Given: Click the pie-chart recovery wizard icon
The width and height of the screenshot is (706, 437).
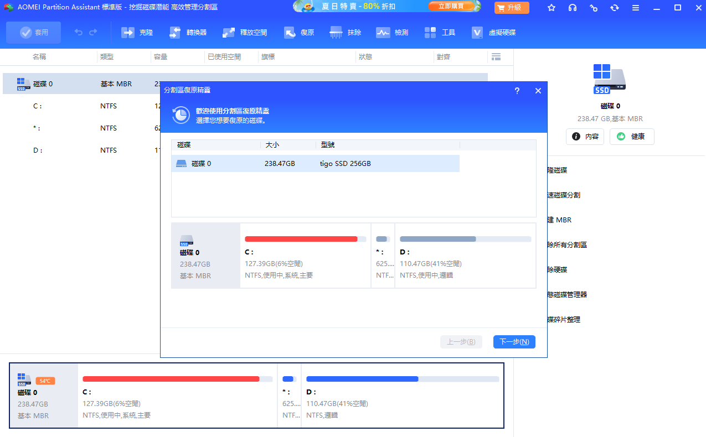Looking at the screenshot, I should pyautogui.click(x=181, y=115).
